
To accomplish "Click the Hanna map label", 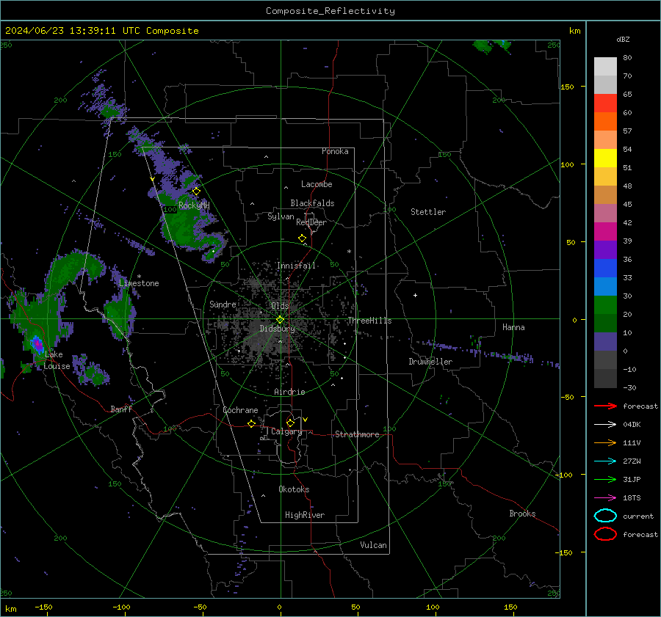I will click(513, 327).
